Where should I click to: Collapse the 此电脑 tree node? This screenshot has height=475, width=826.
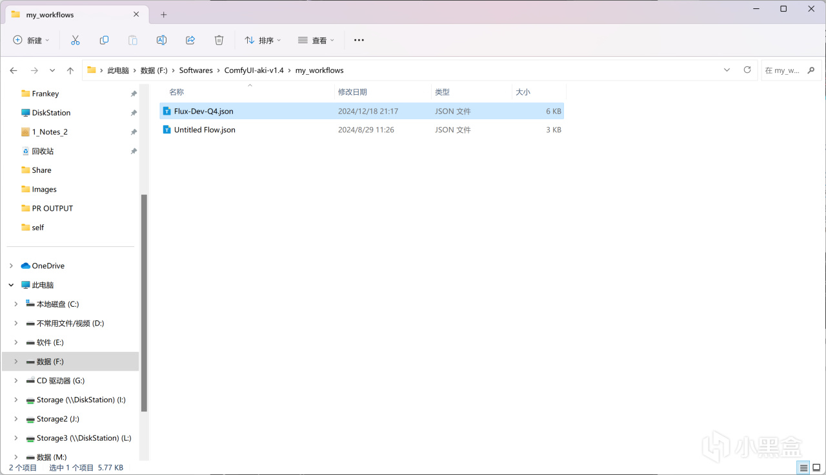pos(11,285)
